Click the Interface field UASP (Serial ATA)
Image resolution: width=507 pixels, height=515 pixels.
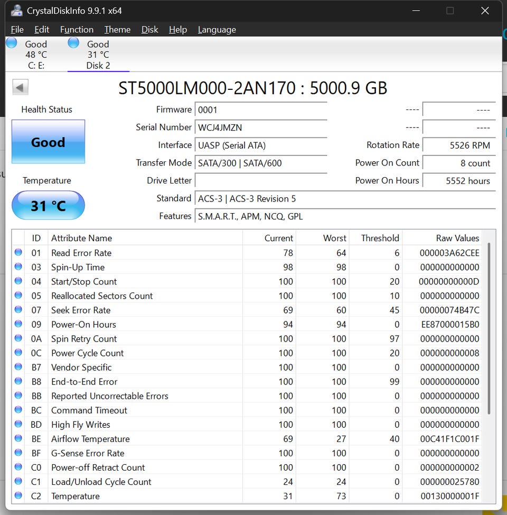coord(261,145)
